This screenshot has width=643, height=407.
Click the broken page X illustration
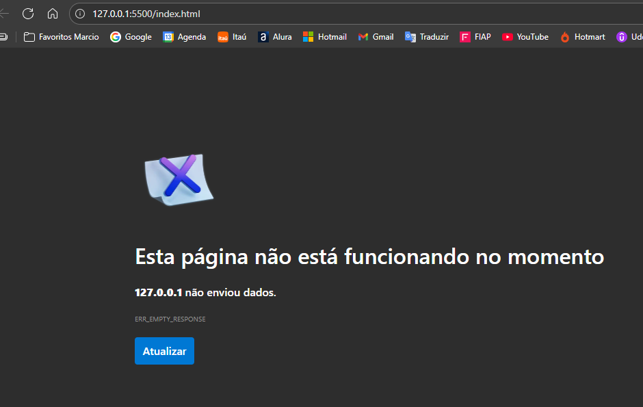(x=179, y=179)
